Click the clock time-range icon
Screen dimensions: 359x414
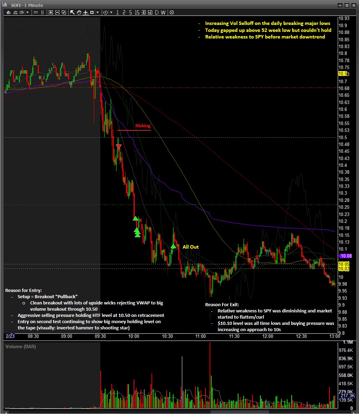click(x=105, y=12)
